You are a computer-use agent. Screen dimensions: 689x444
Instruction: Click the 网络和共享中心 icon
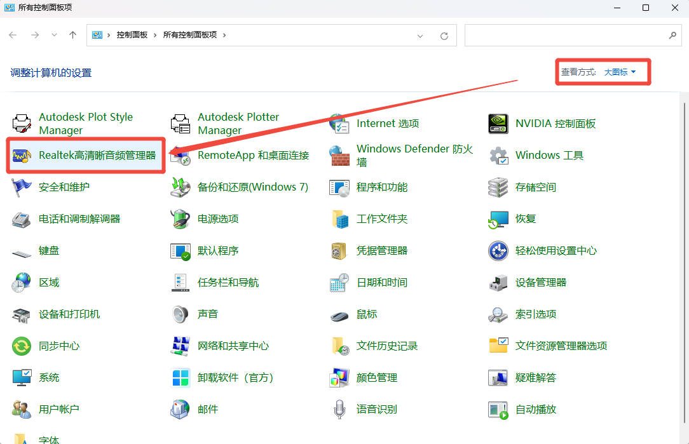[x=180, y=346]
